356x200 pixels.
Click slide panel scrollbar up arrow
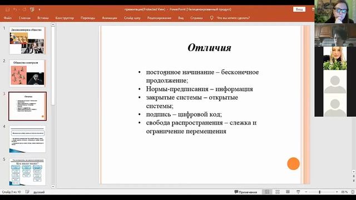[x=53, y=24]
